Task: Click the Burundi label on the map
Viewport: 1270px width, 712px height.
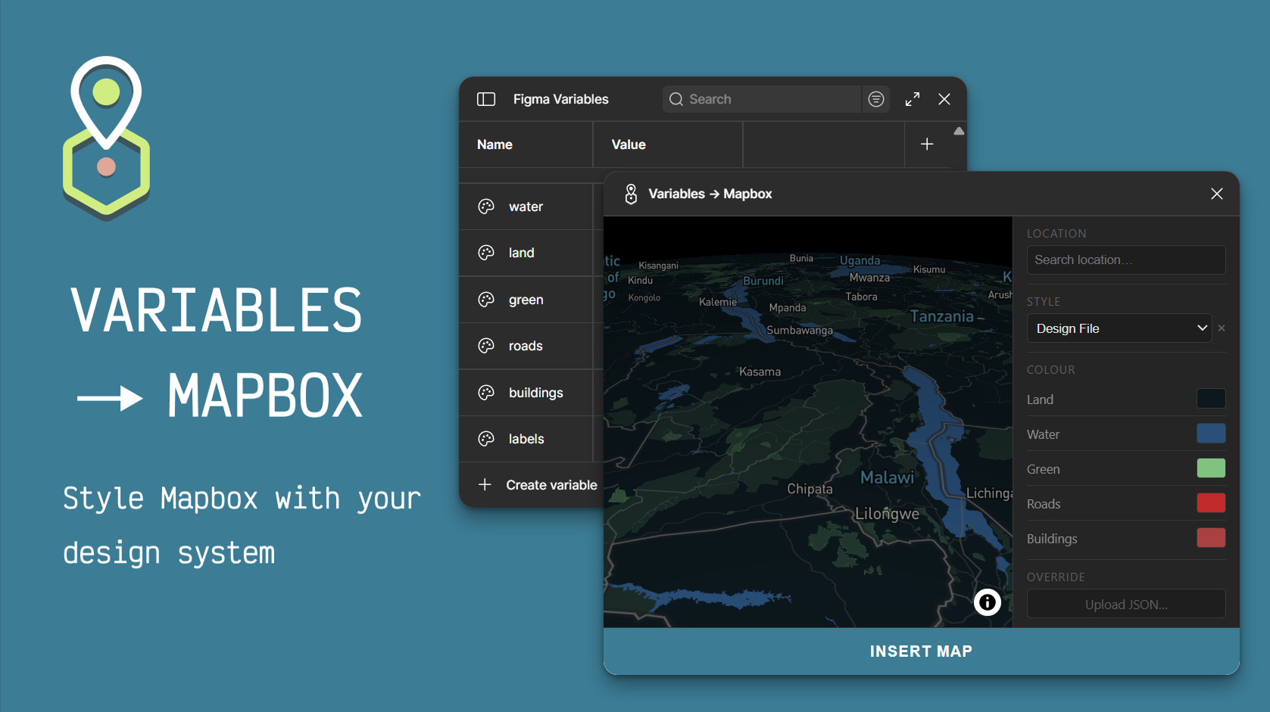Action: pyautogui.click(x=763, y=281)
